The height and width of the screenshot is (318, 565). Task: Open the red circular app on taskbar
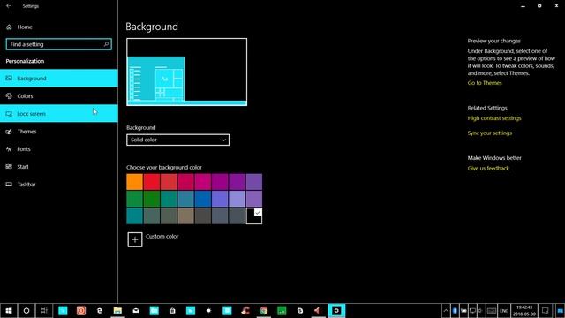(81, 310)
